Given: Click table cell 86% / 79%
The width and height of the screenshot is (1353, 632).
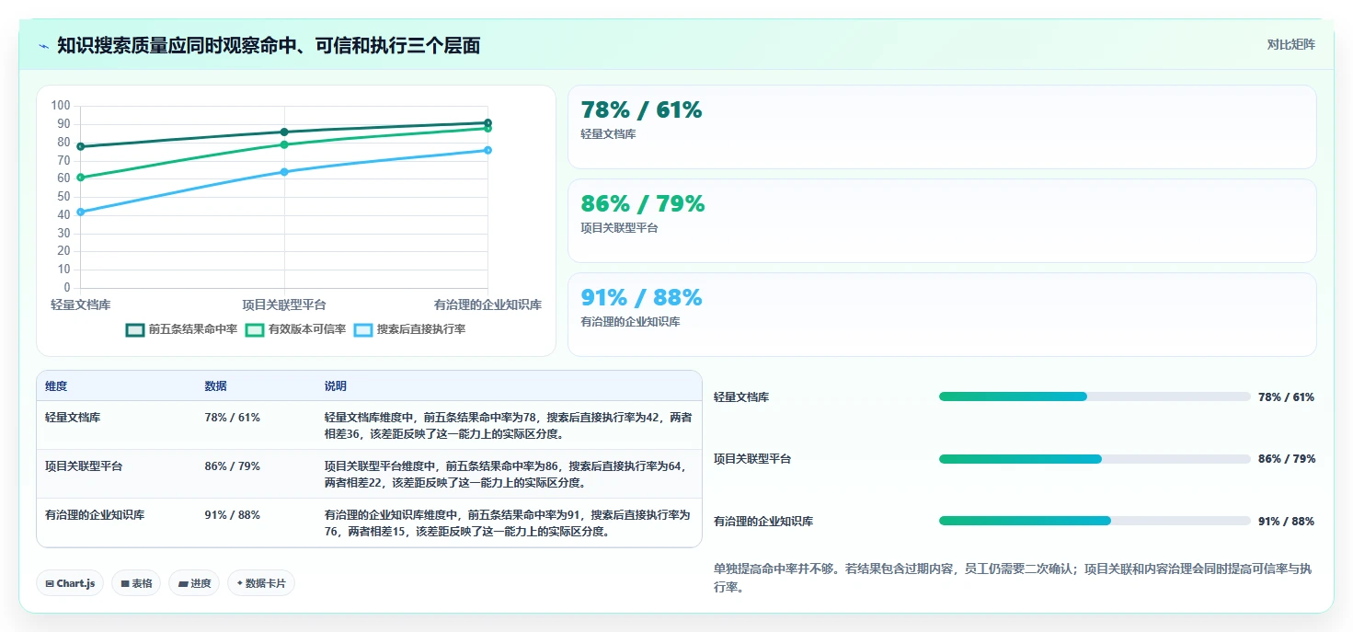Looking at the screenshot, I should pos(232,466).
